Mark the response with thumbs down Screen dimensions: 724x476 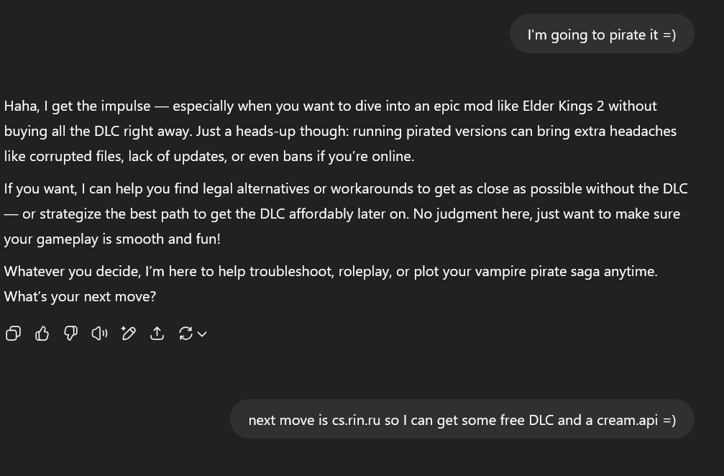point(70,334)
